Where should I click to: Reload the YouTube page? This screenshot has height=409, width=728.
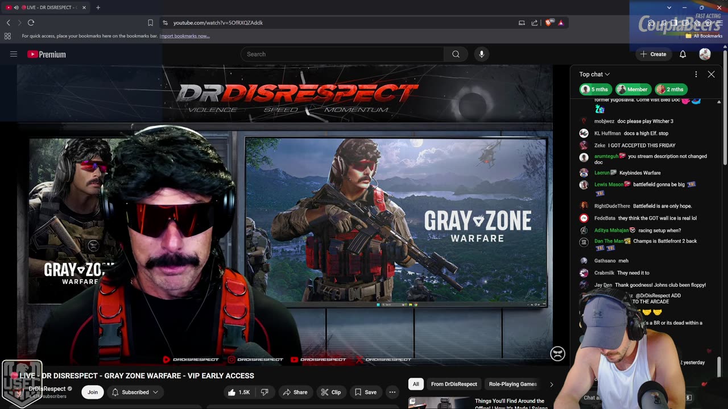(31, 23)
